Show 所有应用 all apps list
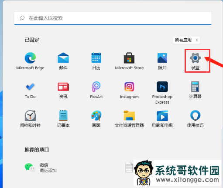 pos(186,40)
